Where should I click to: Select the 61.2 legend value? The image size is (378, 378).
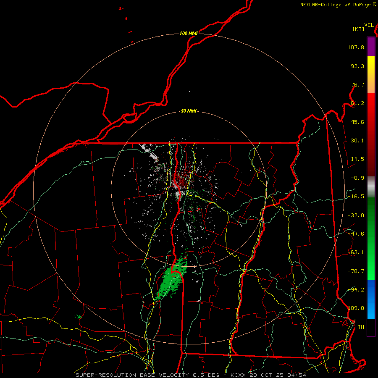(357, 103)
